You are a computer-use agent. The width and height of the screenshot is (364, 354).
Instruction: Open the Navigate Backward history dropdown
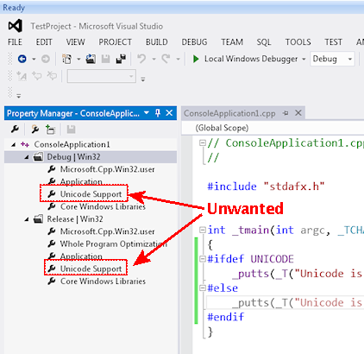34,60
